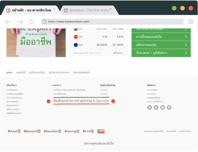Click the browser forward arrow

coord(20,22)
